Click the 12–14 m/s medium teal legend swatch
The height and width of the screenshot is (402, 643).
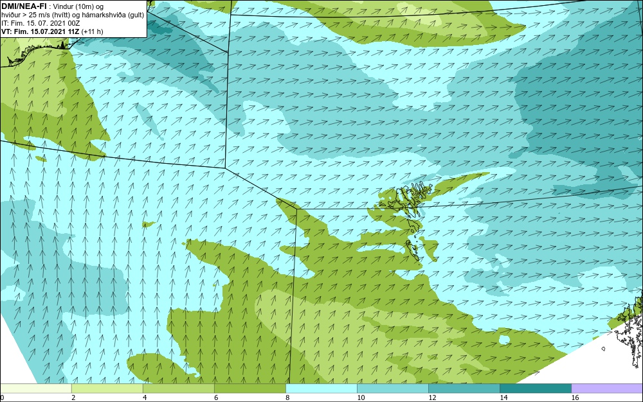(x=464, y=389)
